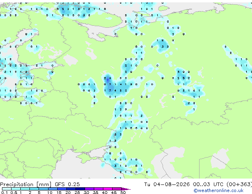
Task: Select the 2–5 mm legend swatch
Action: click(34, 189)
